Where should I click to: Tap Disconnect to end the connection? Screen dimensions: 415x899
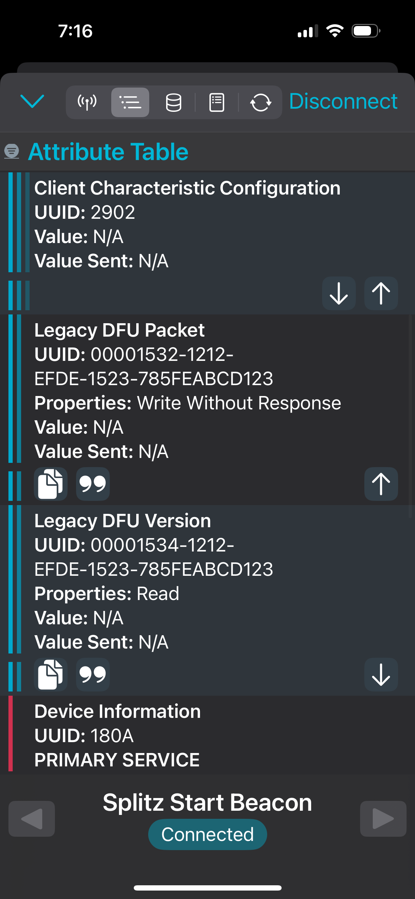(343, 101)
